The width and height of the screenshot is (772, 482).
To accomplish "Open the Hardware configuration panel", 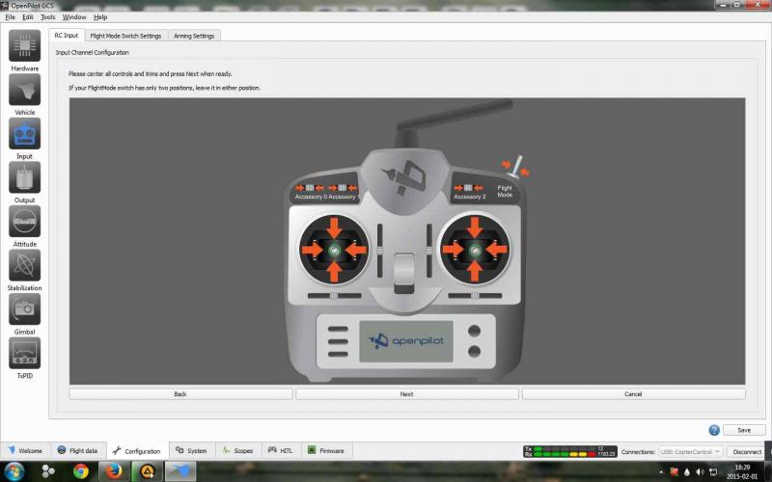I will click(24, 46).
